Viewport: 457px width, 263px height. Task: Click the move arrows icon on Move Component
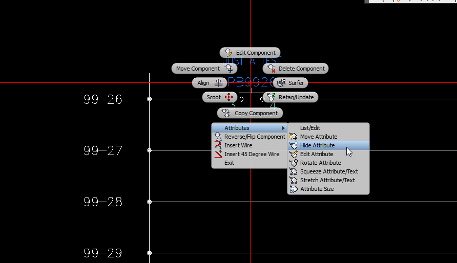click(x=229, y=69)
